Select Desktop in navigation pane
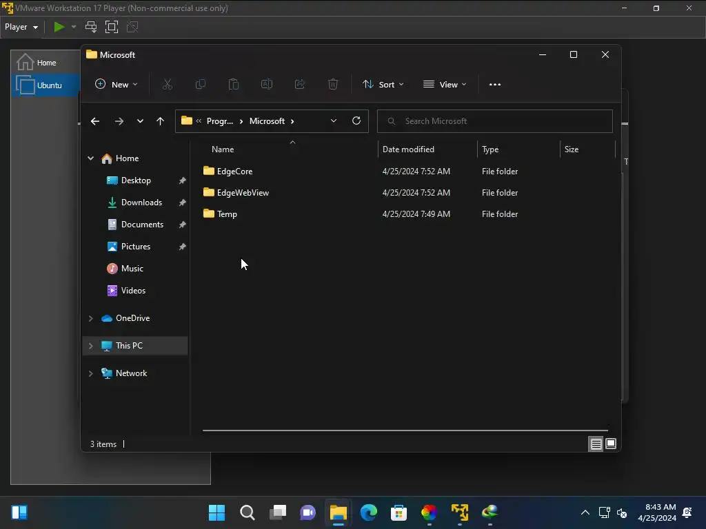Image resolution: width=706 pixels, height=529 pixels. click(x=136, y=180)
